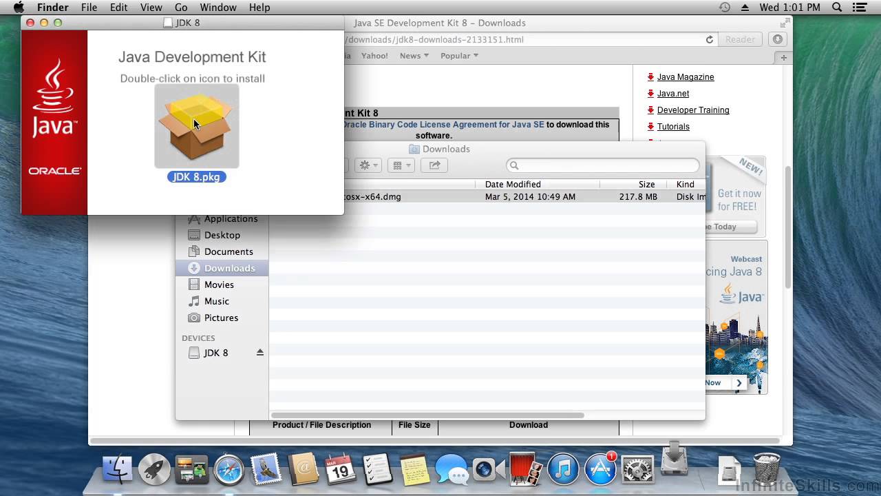Select Pictures in Finder sidebar
Viewport: 881px width, 496px height.
coord(221,318)
